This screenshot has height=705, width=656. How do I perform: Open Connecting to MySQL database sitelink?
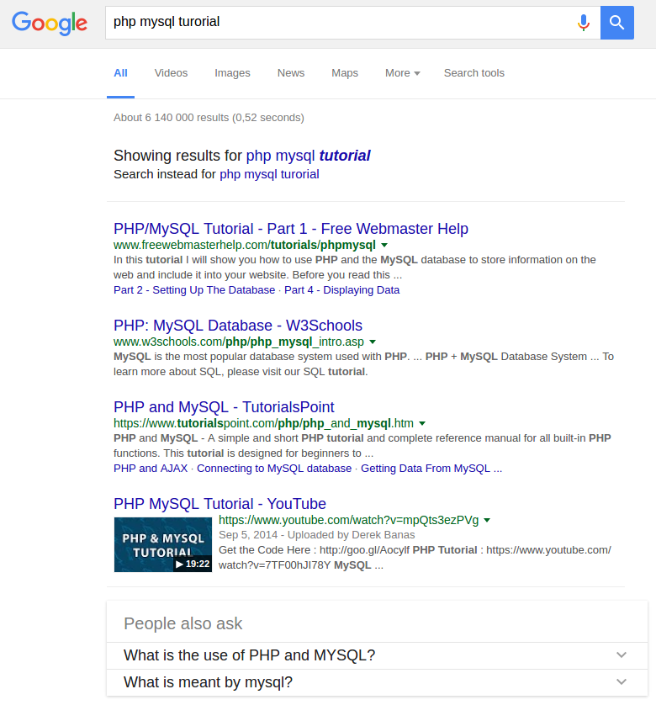274,469
